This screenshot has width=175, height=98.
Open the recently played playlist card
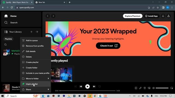[62, 75]
